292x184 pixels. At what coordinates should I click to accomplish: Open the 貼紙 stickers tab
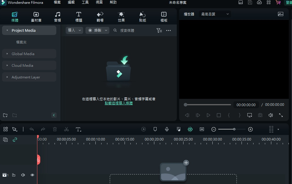143,17
